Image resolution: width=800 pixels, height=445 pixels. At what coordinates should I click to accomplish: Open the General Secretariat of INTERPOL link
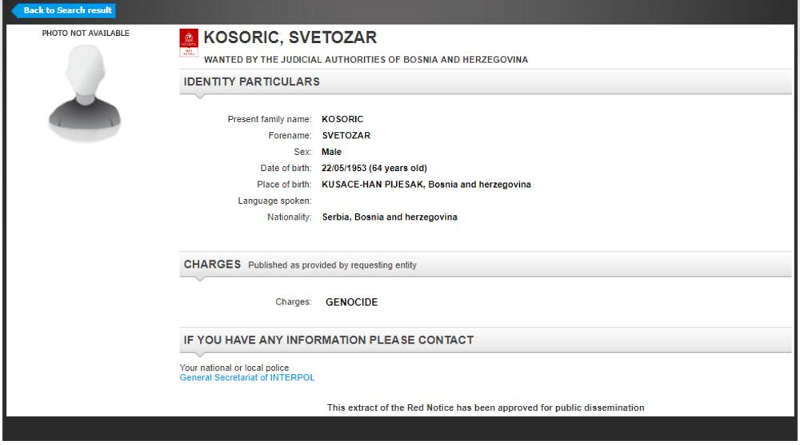253,376
